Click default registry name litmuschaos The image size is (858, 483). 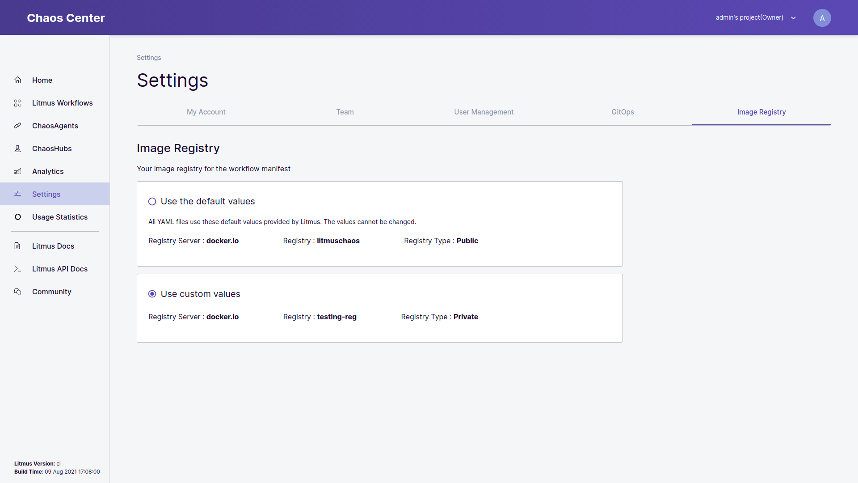coord(338,241)
